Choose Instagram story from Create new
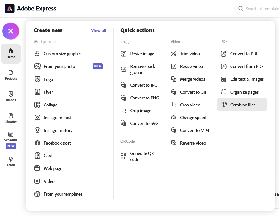The height and width of the screenshot is (216, 279). pos(58,130)
